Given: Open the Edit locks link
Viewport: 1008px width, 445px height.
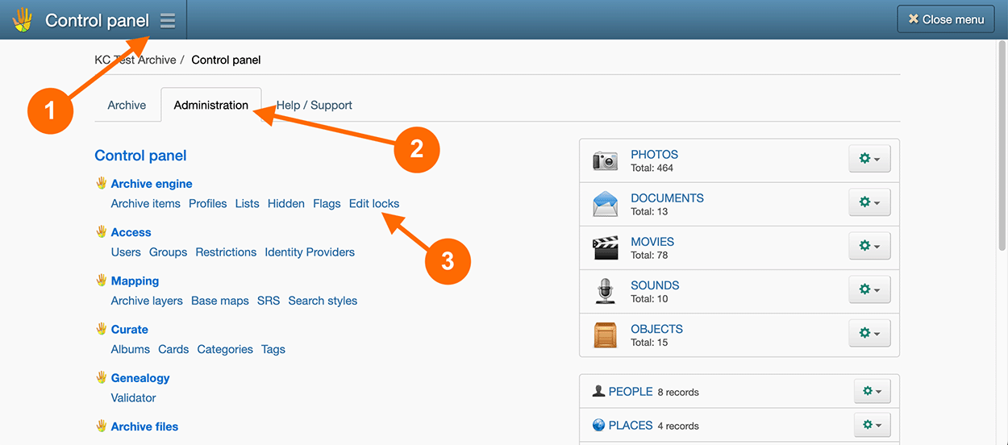Looking at the screenshot, I should click(374, 203).
